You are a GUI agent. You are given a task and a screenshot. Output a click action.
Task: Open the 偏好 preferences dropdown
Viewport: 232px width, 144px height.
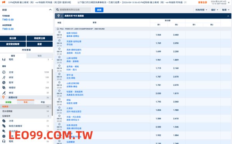click(x=215, y=10)
